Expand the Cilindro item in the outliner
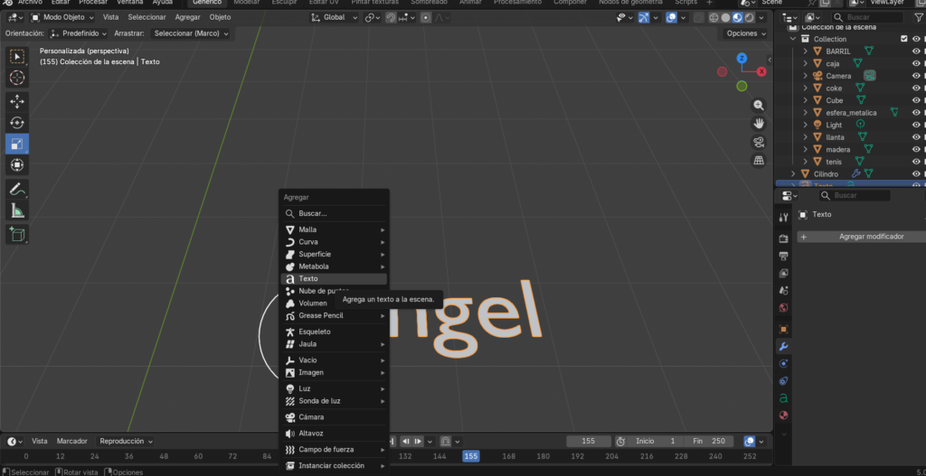The image size is (926, 476). coord(794,173)
